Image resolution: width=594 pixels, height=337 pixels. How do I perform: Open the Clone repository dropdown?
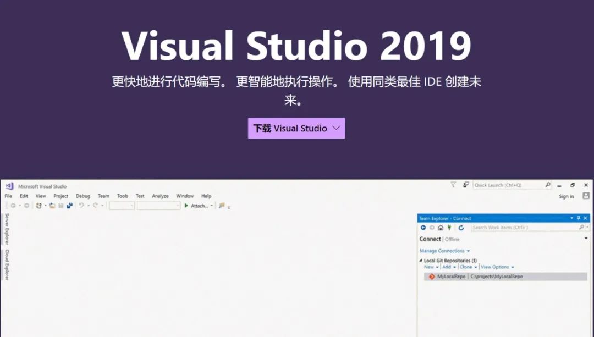(476, 267)
